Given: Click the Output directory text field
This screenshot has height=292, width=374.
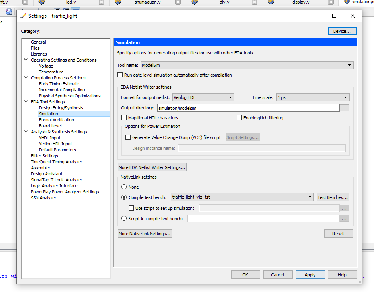Looking at the screenshot, I should coord(248,108).
